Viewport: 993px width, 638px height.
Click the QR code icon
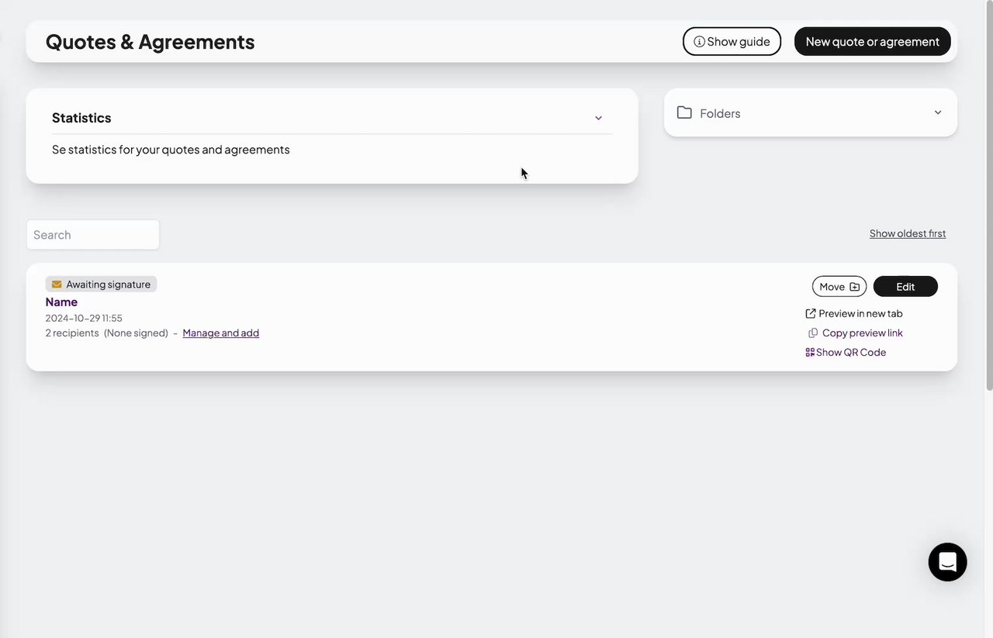pos(810,352)
